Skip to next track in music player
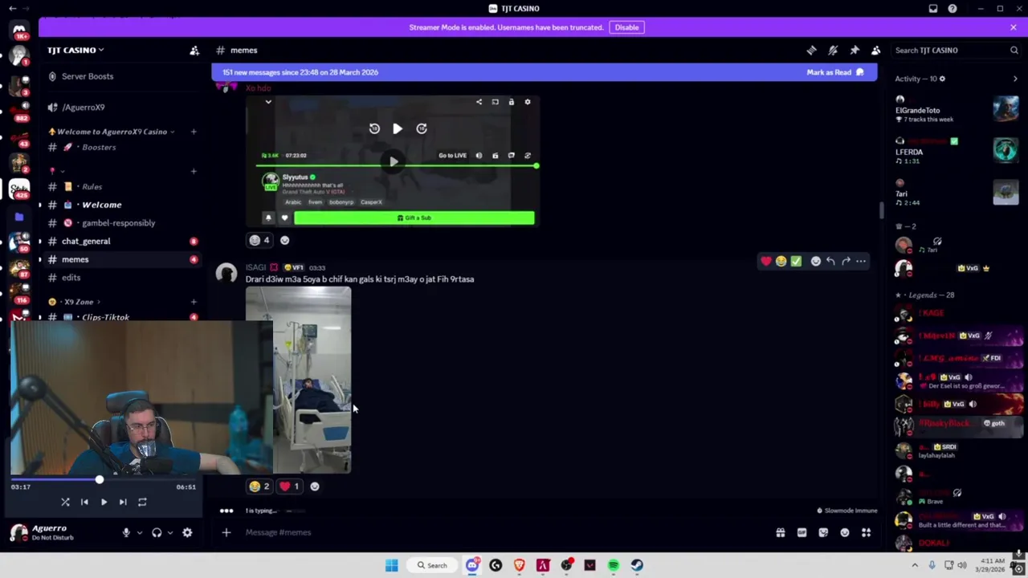 point(123,502)
